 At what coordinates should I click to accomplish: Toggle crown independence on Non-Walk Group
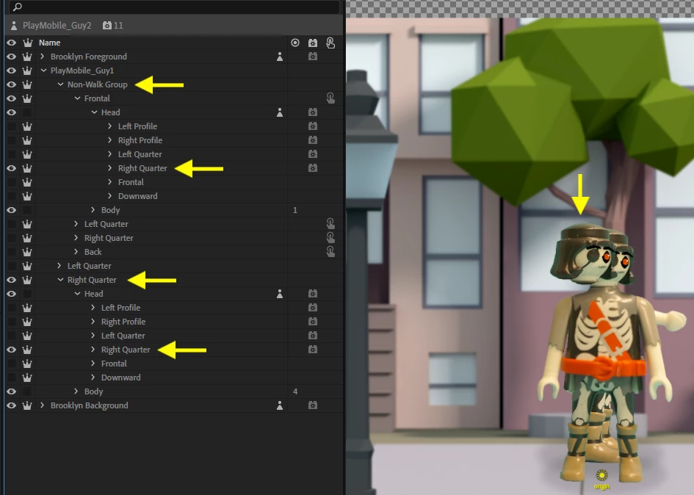click(x=27, y=84)
